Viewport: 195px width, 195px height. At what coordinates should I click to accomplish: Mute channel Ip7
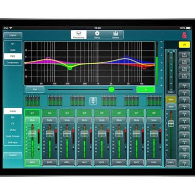[136, 120]
